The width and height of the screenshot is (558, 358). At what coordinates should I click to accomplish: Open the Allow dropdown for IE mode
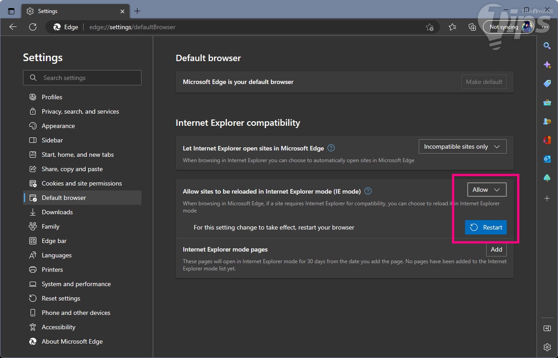click(487, 190)
